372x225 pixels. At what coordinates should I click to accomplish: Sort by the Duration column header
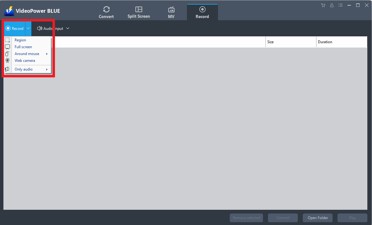342,42
